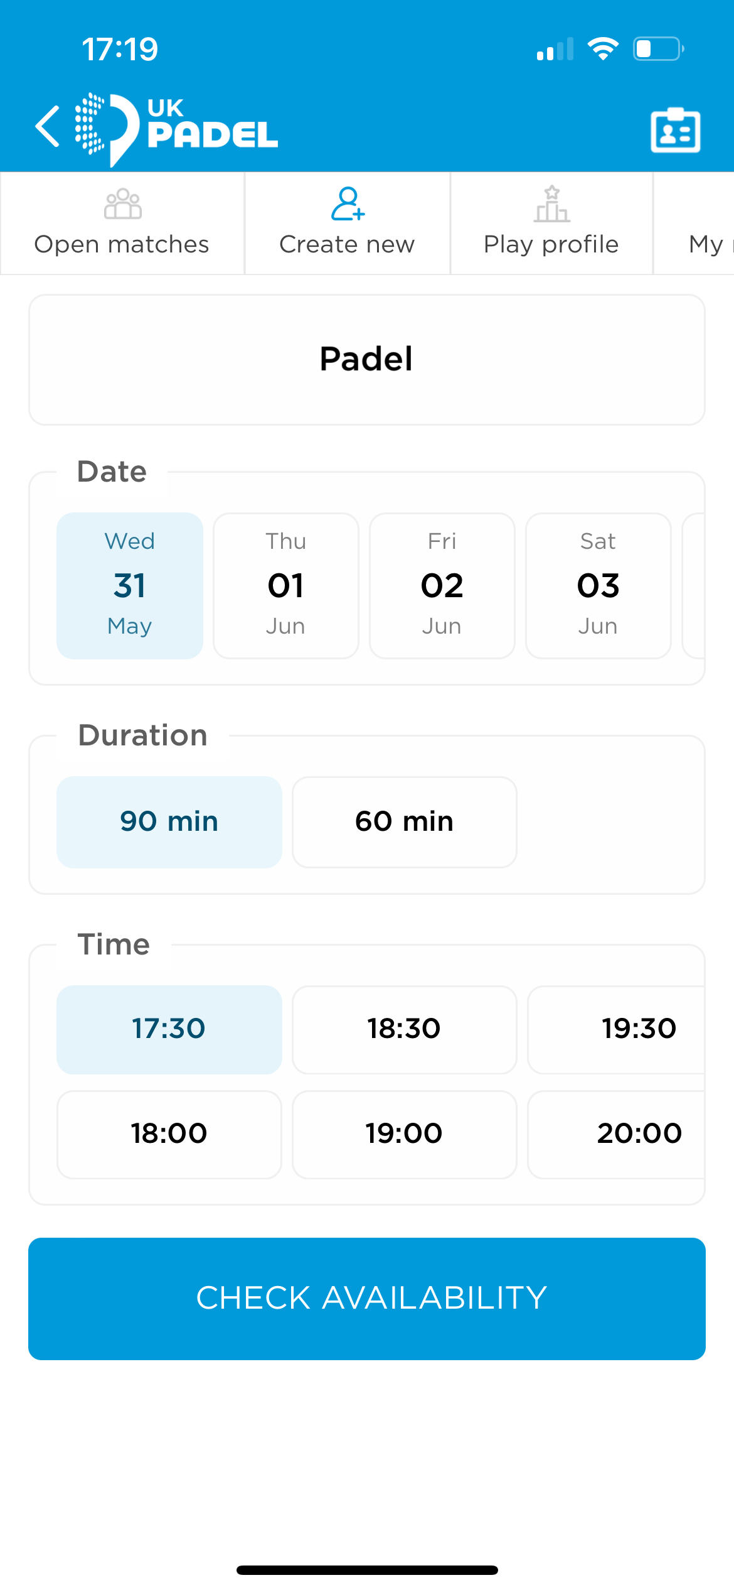The width and height of the screenshot is (734, 1590).
Task: Select Wed 31 May date
Action: tap(130, 585)
